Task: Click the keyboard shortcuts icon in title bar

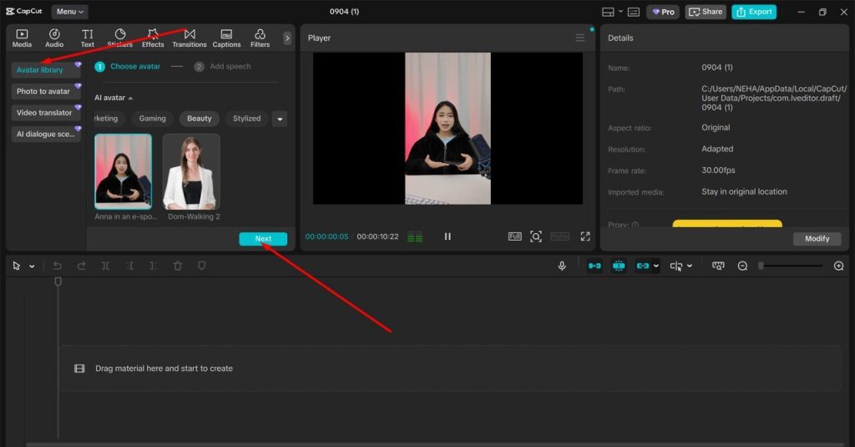Action: click(x=634, y=13)
